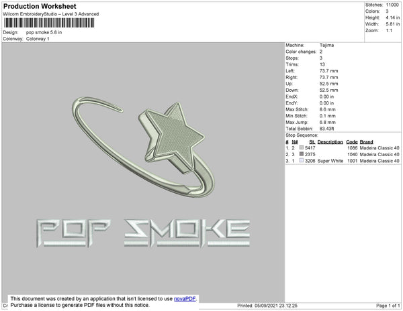Click the Max Stitch value 8.6 mm
Screen dimensions: 403x311
click(x=328, y=109)
